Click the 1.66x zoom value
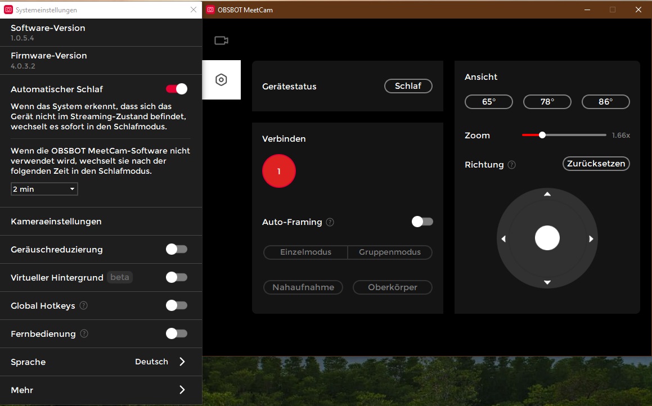 [x=621, y=136]
